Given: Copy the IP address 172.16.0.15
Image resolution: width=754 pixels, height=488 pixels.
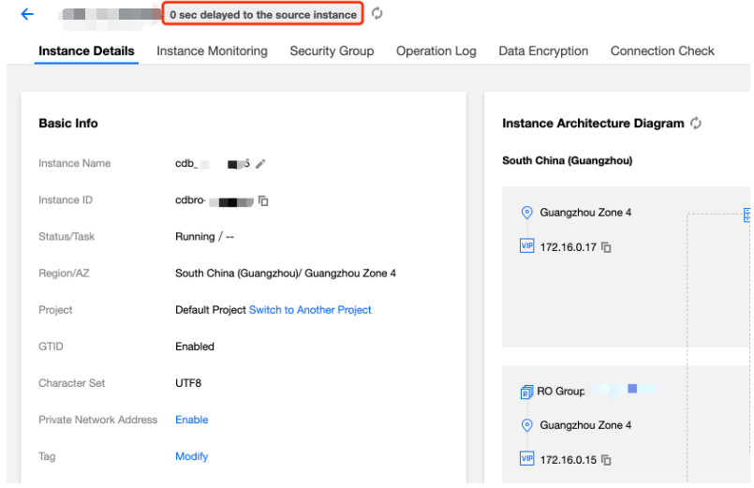Looking at the screenshot, I should [607, 460].
